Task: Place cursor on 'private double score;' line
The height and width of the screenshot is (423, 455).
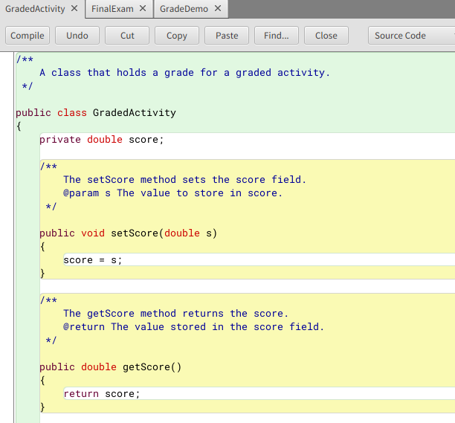Action: pyautogui.click(x=102, y=140)
